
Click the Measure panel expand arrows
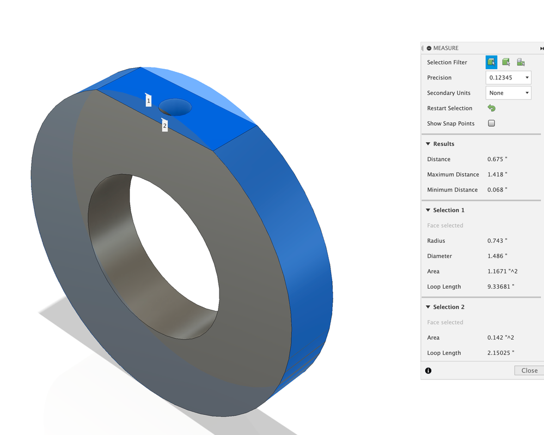(542, 48)
